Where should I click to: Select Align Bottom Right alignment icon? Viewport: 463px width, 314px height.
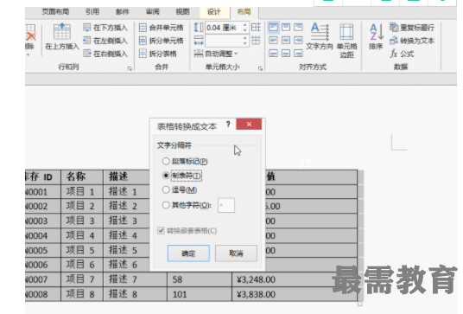pos(298,54)
